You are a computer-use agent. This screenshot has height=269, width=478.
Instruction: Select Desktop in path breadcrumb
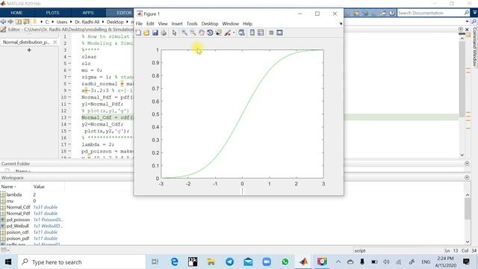pyautogui.click(x=115, y=22)
